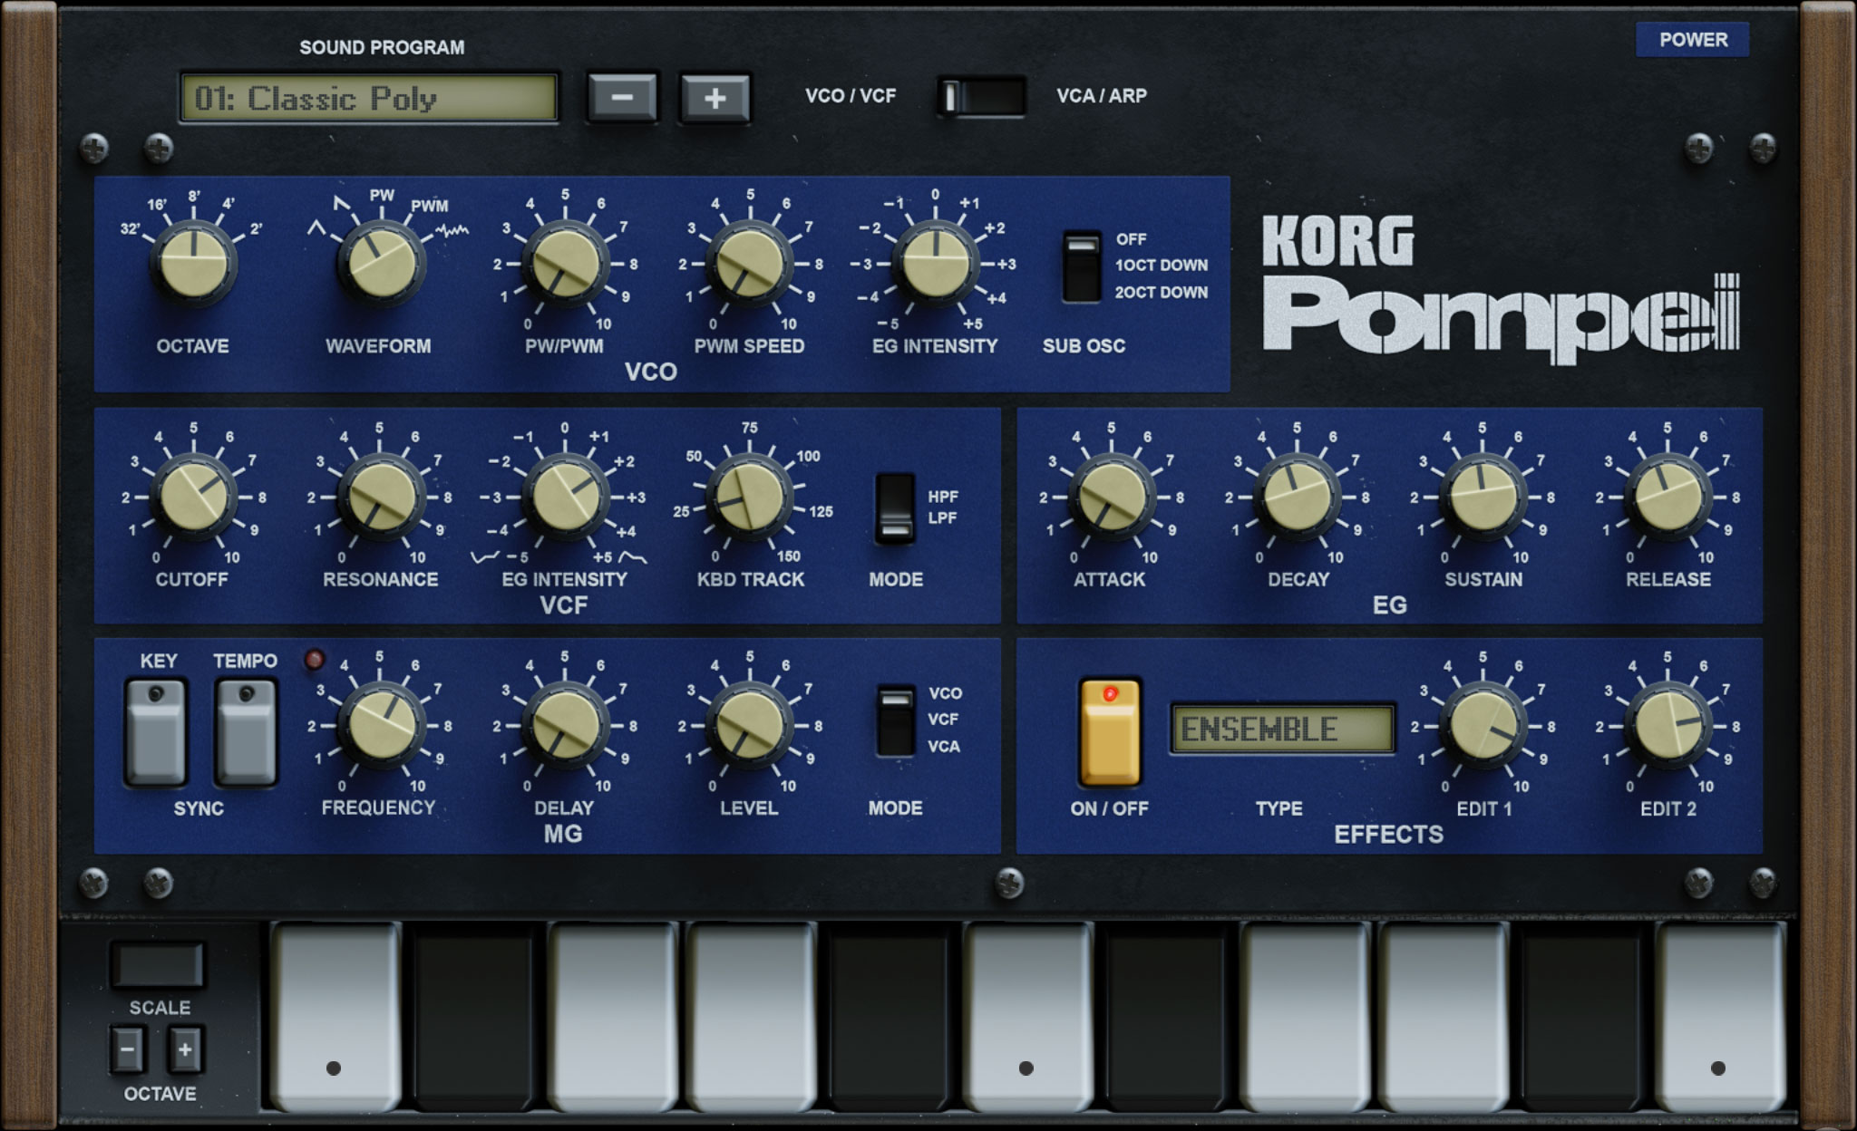Image resolution: width=1857 pixels, height=1131 pixels.
Task: Click the MG DELAY knob
Action: tap(566, 725)
